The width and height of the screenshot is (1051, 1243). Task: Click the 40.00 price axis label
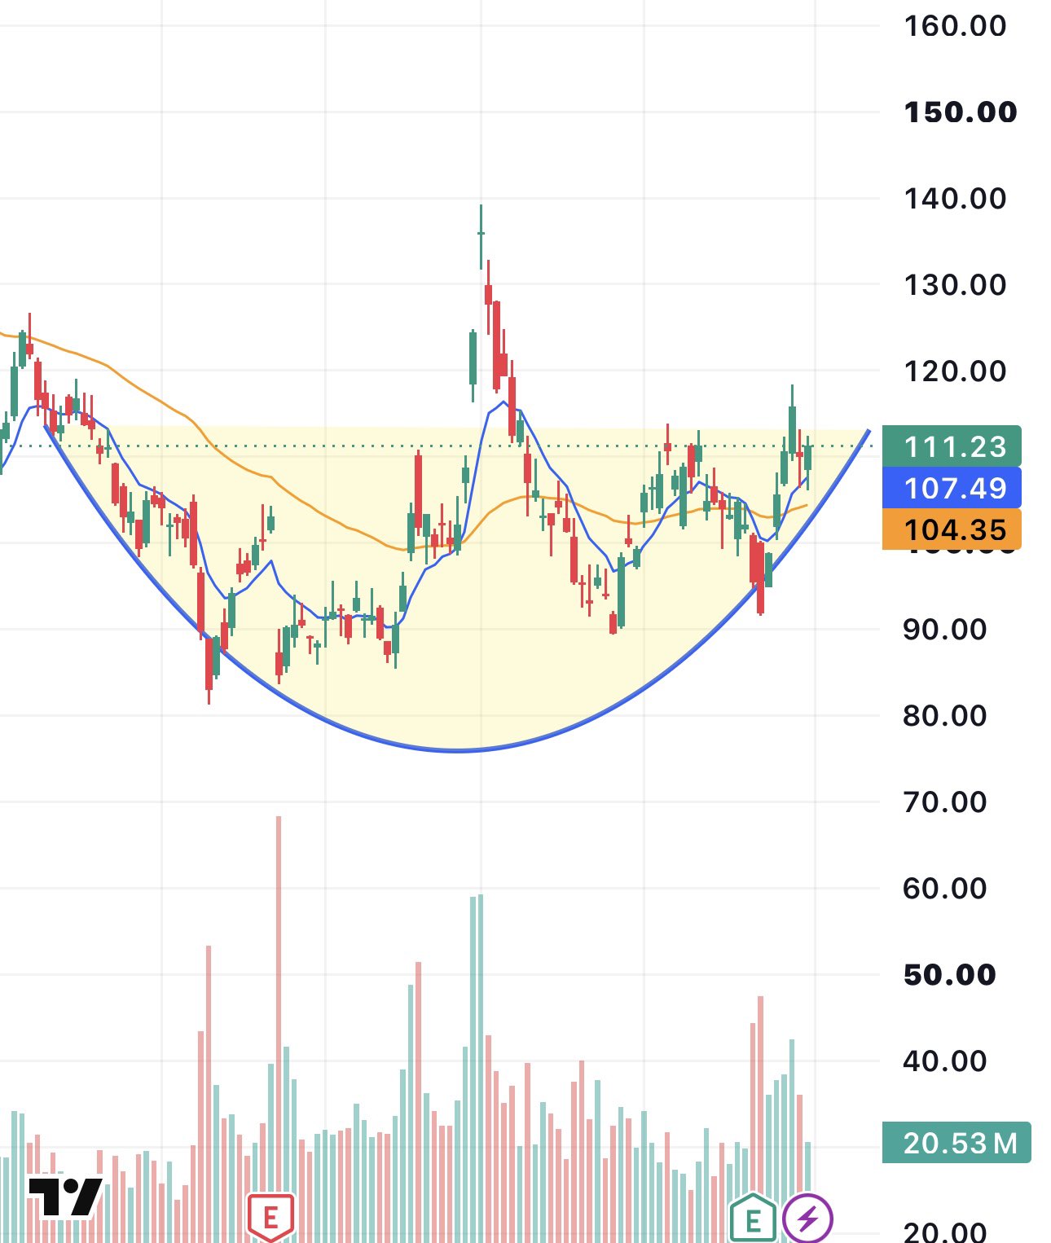pyautogui.click(x=945, y=1061)
